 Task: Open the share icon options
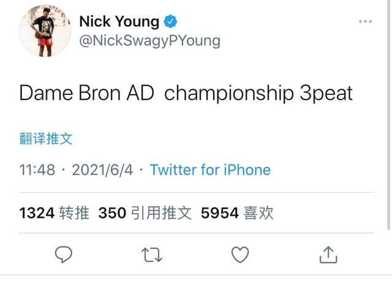point(328,254)
